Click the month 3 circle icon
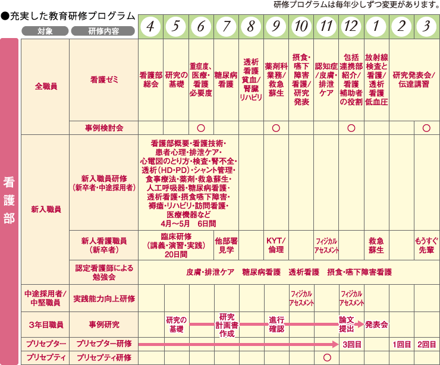440x365 pixels. click(426, 27)
